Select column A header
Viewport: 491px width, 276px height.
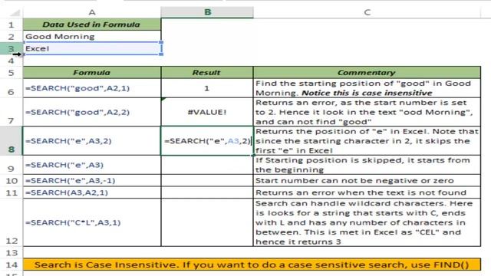coord(92,12)
